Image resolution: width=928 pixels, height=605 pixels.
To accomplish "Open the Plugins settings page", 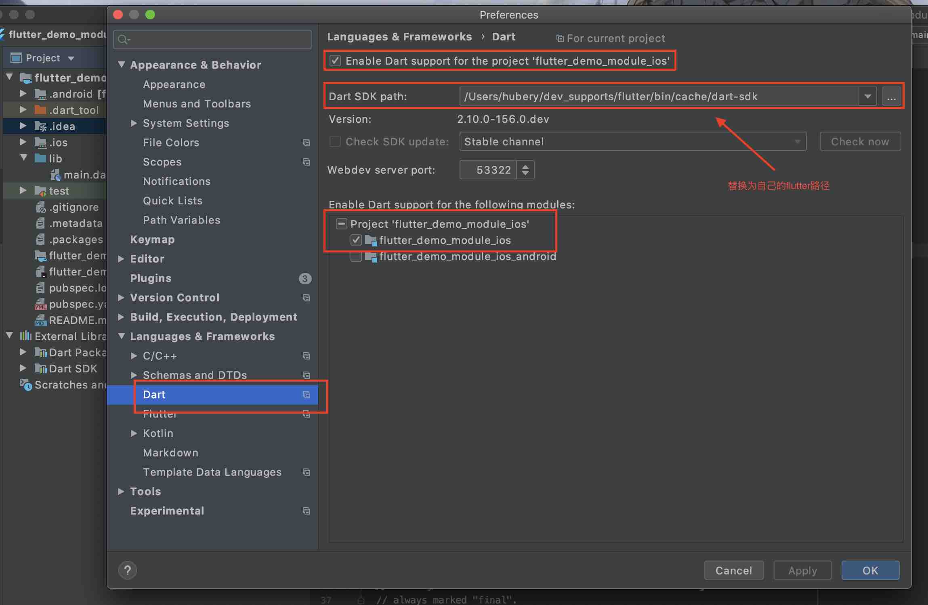I will 151,278.
